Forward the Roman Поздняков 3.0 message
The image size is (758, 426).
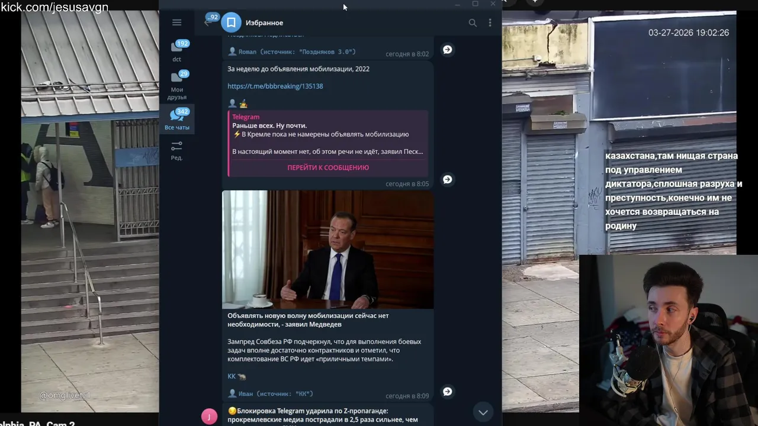click(448, 50)
